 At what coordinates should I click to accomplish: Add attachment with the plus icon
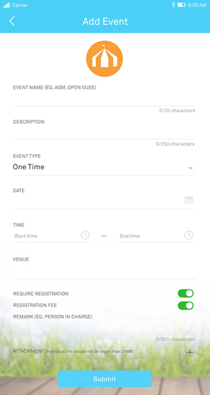(190, 353)
